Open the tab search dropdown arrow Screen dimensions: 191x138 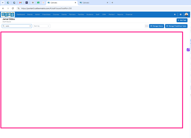tap(3, 3)
